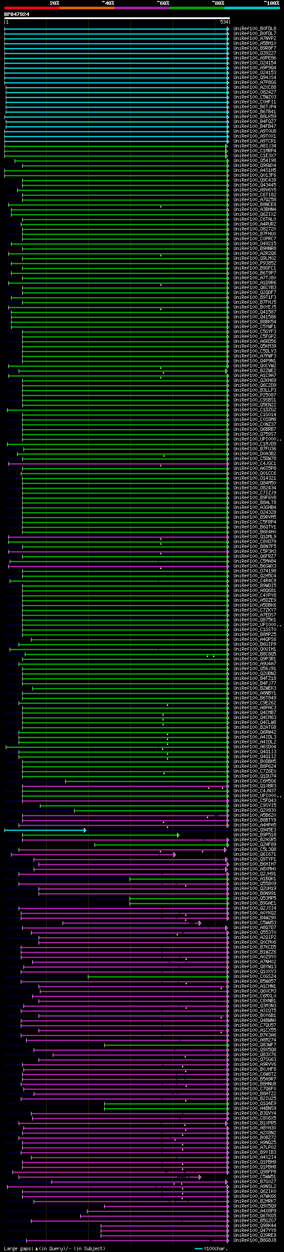284x1252 pixels.
Task: Click the UniRef100_Q83WF7 hit label
Action: click(254, 1045)
